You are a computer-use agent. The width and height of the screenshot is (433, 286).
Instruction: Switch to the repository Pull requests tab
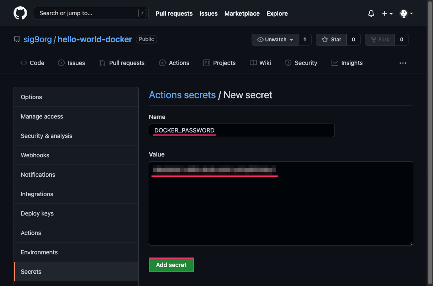click(122, 63)
